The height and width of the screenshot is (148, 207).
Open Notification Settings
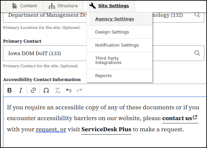(117, 45)
